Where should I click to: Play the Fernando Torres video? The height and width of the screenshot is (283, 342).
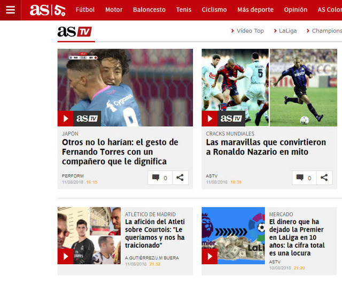pos(65,119)
